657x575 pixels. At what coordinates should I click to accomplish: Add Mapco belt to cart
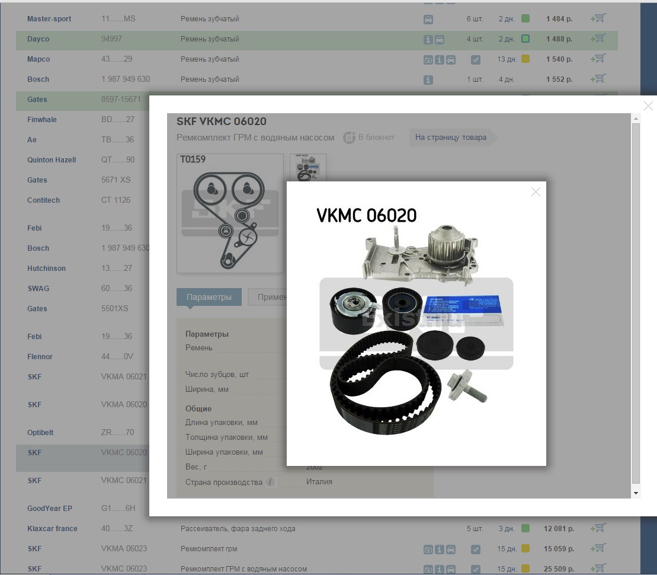(598, 59)
